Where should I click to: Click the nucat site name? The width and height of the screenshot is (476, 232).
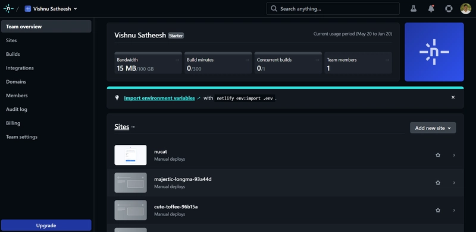(x=161, y=151)
